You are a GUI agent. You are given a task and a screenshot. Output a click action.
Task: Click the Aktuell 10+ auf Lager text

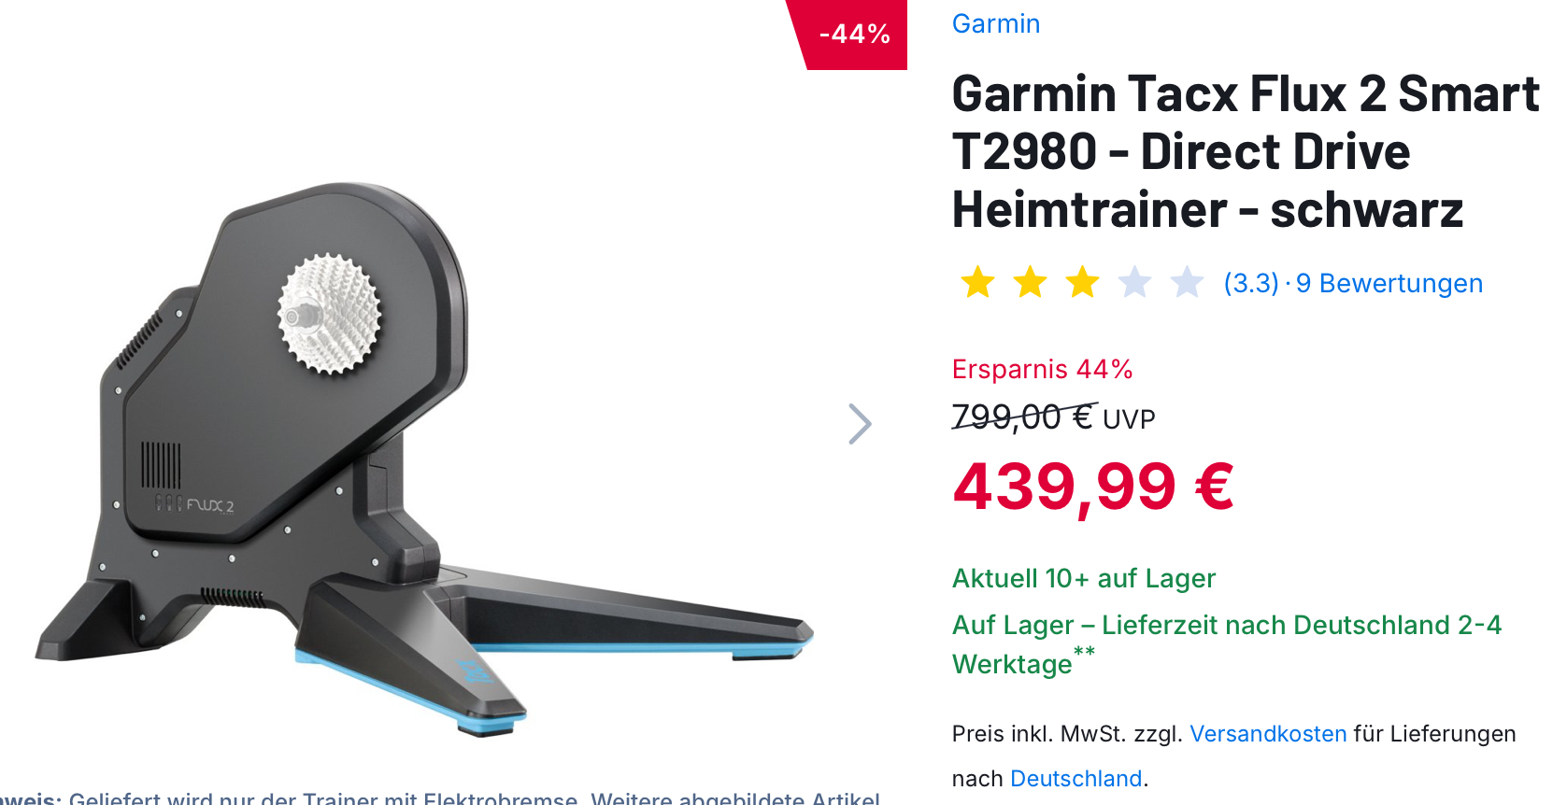(x=1084, y=578)
